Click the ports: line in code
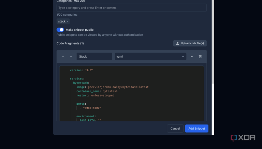This screenshot has width=262, height=149. [81, 104]
